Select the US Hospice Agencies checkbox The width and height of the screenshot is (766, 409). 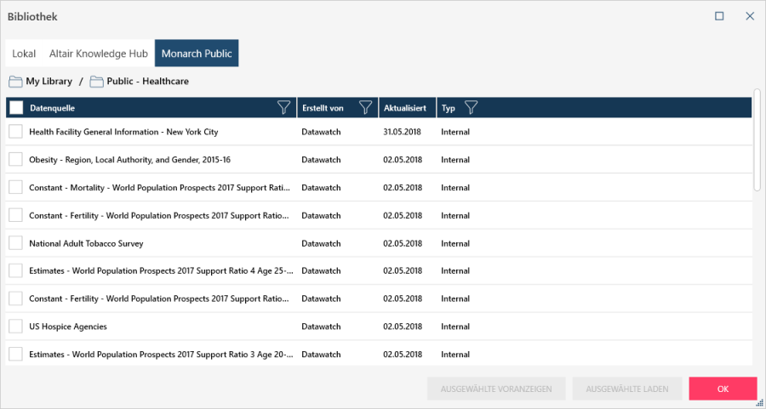point(15,327)
